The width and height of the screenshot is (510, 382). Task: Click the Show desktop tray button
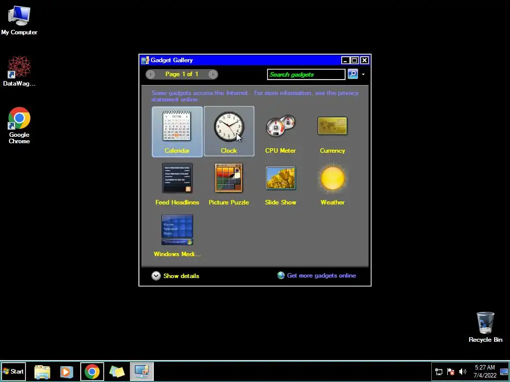pos(504,372)
